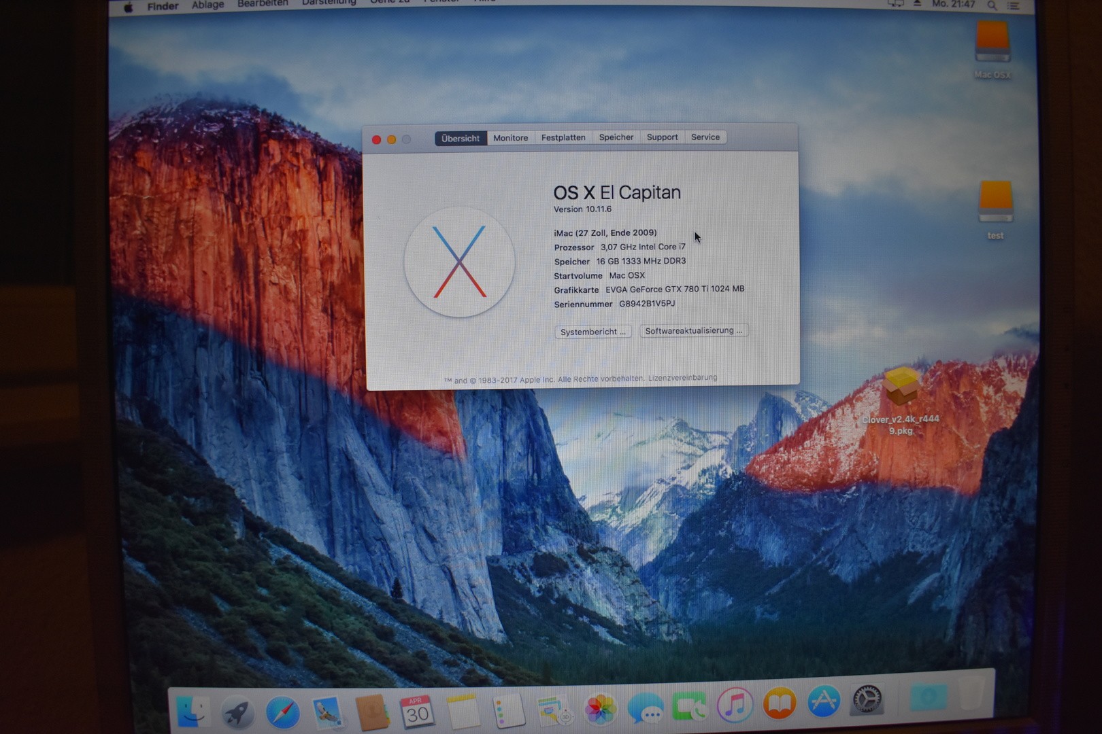Screen dimensions: 1102x734
Task: Open the display mirroring menu bar icon
Action: (x=895, y=4)
